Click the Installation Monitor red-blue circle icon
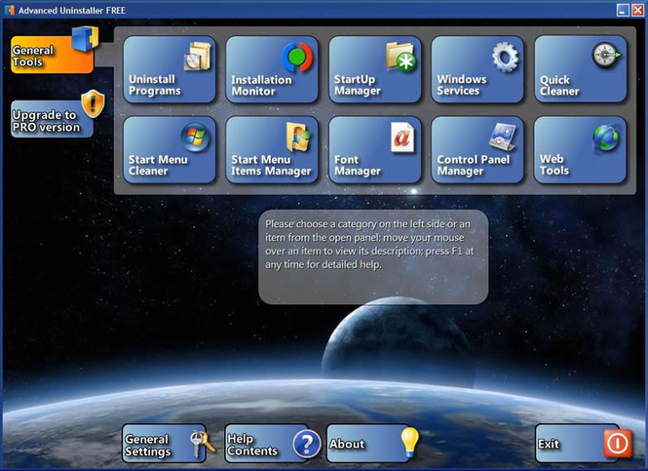648x471 pixels. click(297, 57)
